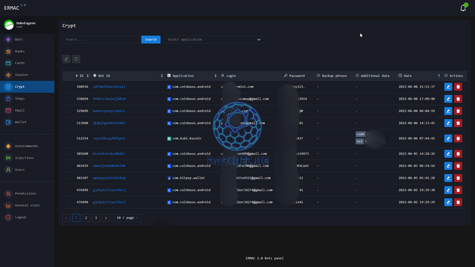Click the Crypt sidebar icon

point(8,87)
